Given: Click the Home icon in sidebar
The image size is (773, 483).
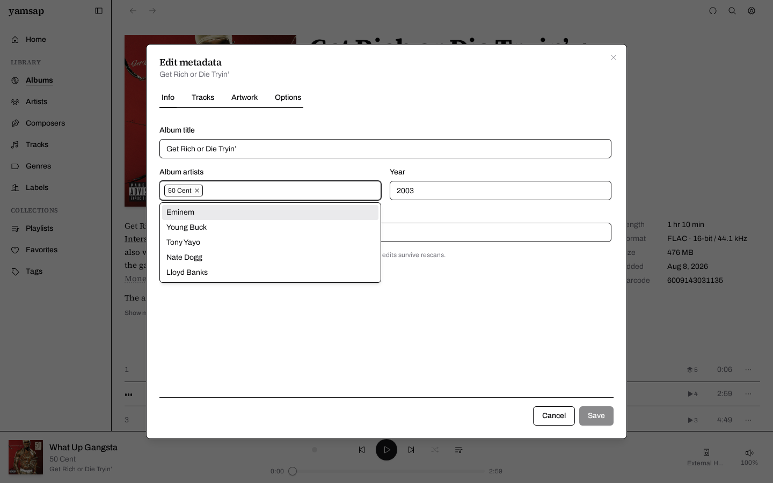Looking at the screenshot, I should coord(15,40).
